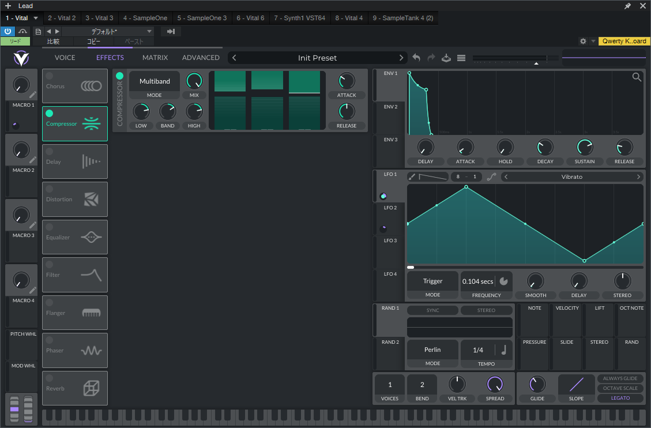Select the LFO paint brush tool

tap(412, 177)
